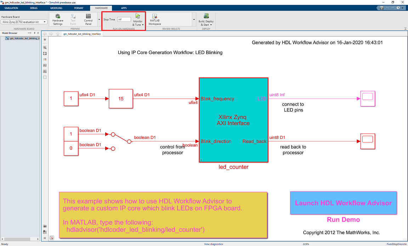Select the model in Model Browser tree
This screenshot has width=408, height=246.
tap(22, 38)
